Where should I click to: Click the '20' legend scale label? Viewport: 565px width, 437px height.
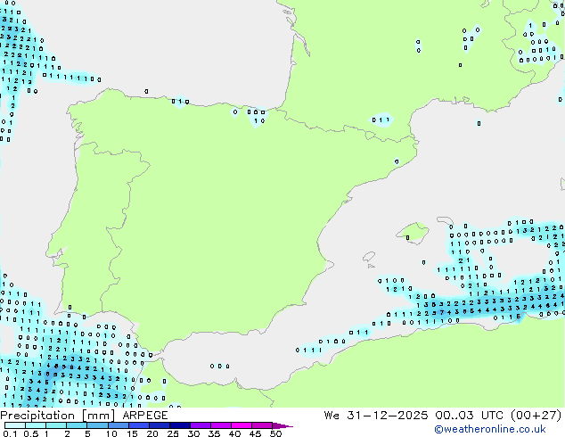point(152,433)
